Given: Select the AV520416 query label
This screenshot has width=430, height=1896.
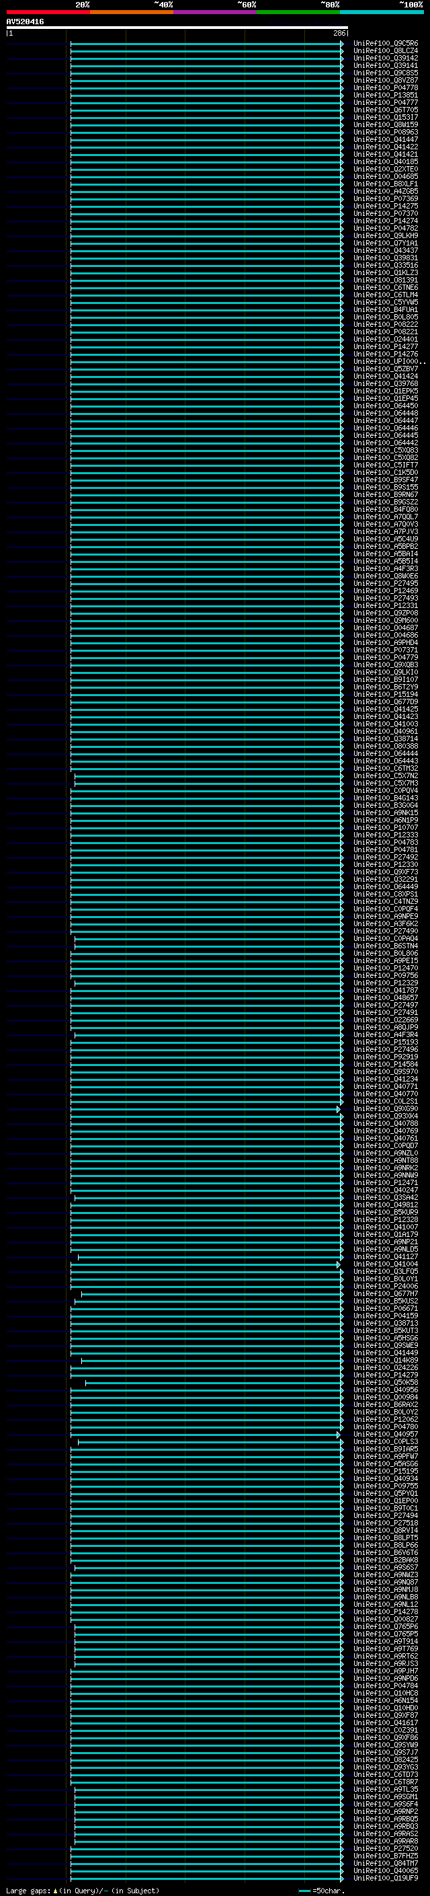Looking at the screenshot, I should click(25, 22).
